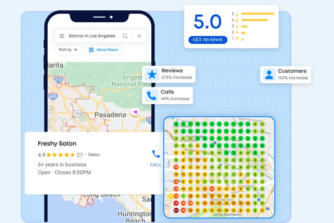Select the 5-star rating bar
This screenshot has height=223, width=334.
coord(257,14)
